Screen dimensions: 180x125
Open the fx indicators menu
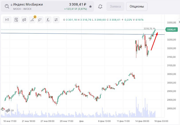[x=48, y=20]
